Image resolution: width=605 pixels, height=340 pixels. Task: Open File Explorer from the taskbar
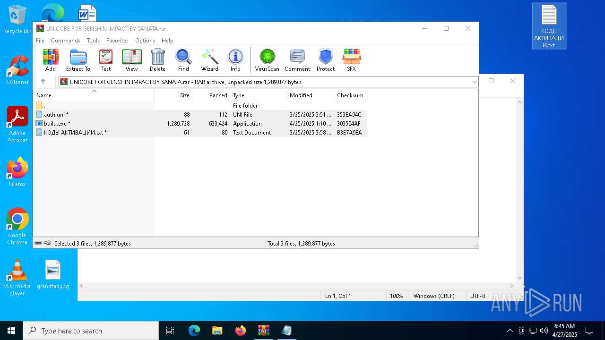point(217,331)
